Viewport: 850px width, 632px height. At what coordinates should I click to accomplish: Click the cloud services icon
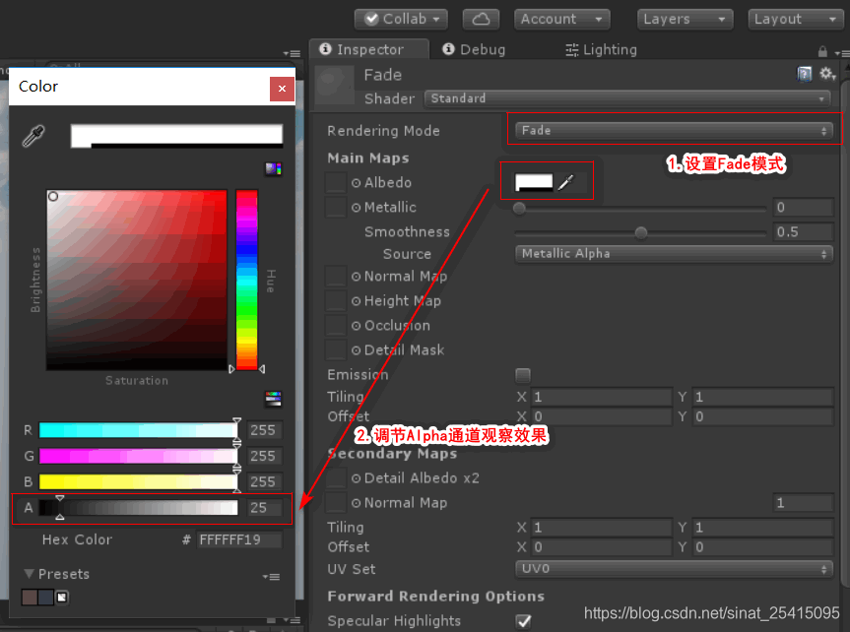481,19
